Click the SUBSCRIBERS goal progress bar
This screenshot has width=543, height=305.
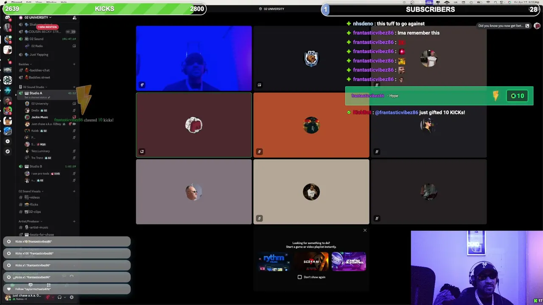coord(431,9)
